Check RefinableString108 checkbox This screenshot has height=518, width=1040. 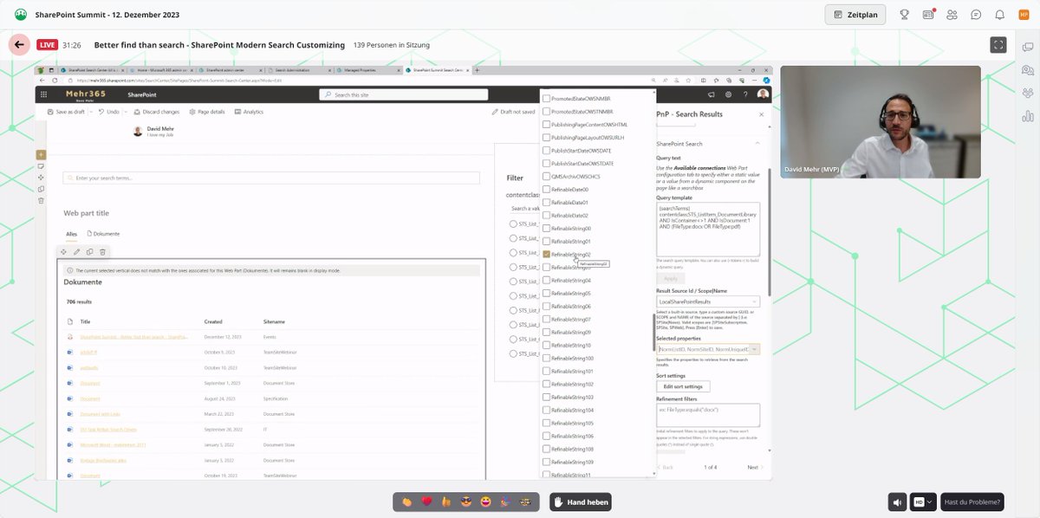click(547, 450)
